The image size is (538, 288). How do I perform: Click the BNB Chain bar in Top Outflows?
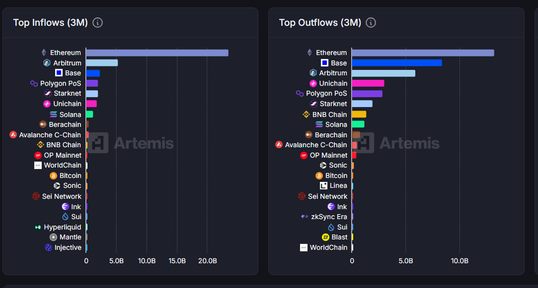coord(359,115)
